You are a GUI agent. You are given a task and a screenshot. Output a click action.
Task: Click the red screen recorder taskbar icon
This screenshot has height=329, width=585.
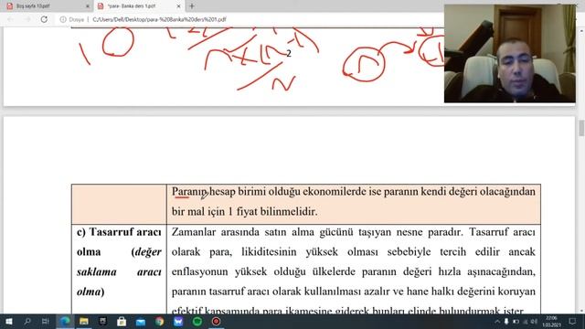click(216, 321)
